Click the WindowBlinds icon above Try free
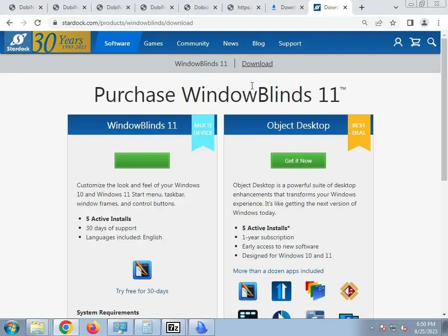This screenshot has width=448, height=336. tap(142, 269)
